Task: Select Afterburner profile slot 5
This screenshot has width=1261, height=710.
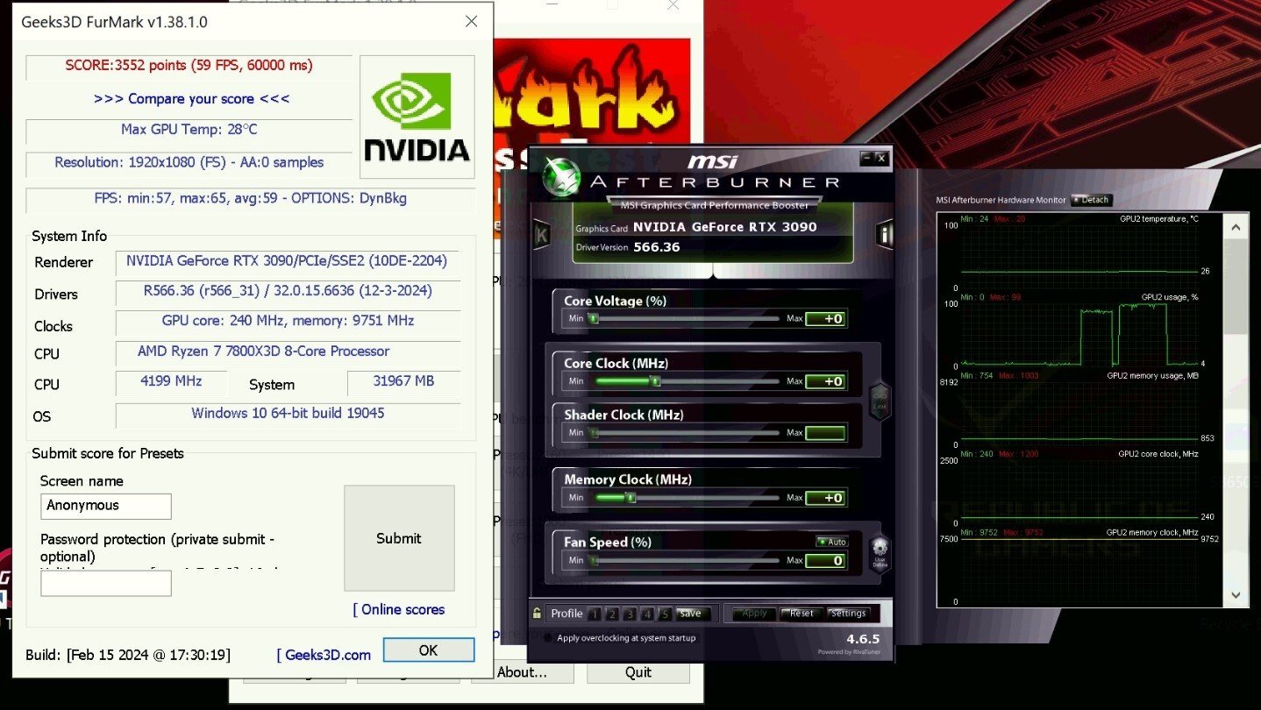Action: click(x=665, y=614)
